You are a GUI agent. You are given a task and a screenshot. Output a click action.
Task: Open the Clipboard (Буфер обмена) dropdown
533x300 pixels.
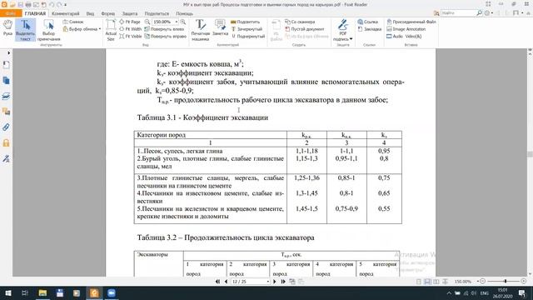82,29
